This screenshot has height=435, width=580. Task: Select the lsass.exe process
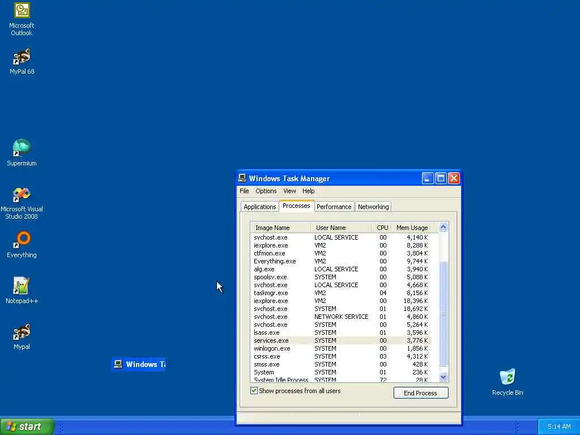click(x=340, y=332)
